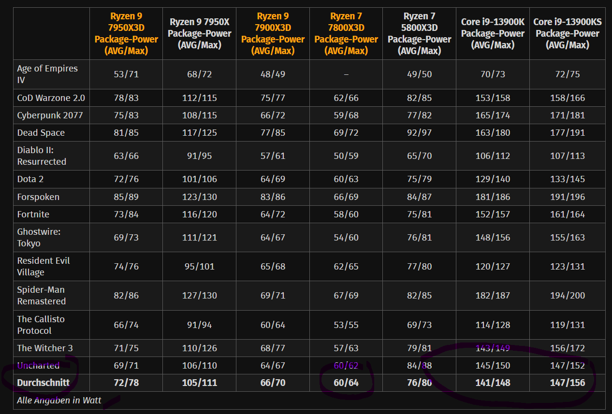Click the 191/196 cell in Forspoken row
This screenshot has height=414, width=612.
(x=568, y=197)
